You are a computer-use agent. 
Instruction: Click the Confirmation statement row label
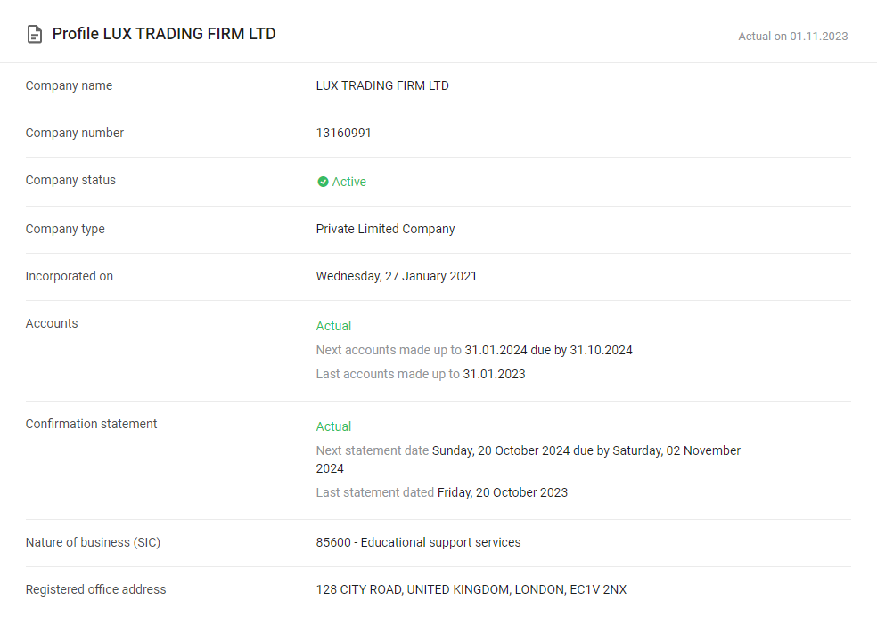(91, 424)
